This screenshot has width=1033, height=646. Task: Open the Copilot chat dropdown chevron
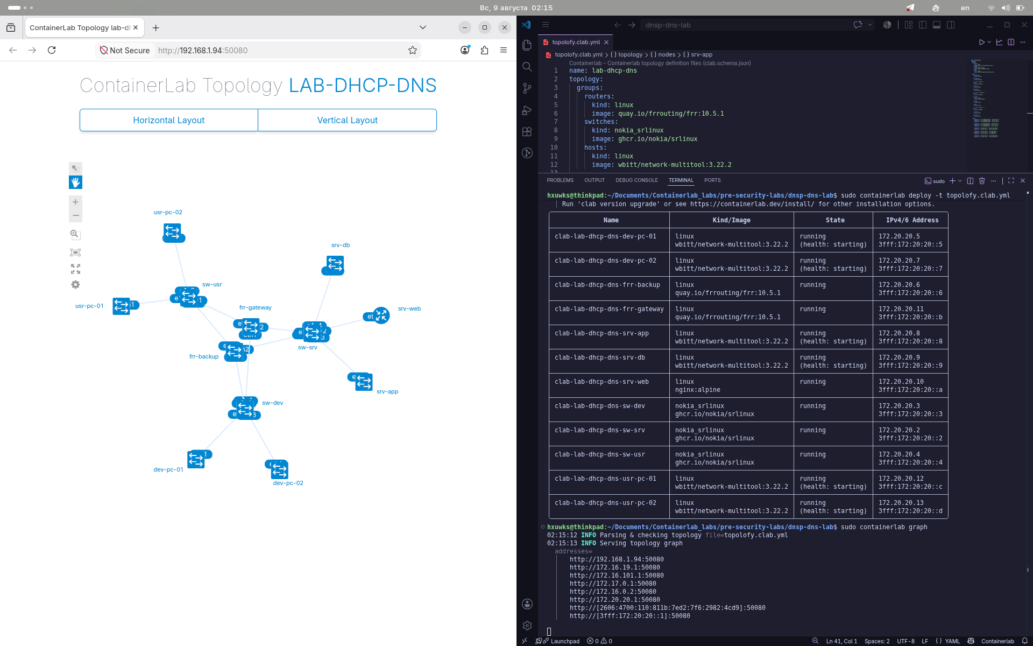click(x=870, y=25)
